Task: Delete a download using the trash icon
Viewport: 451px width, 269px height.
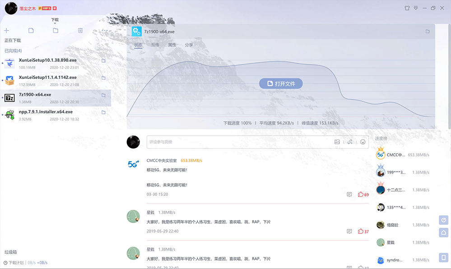Action: pyautogui.click(x=80, y=30)
